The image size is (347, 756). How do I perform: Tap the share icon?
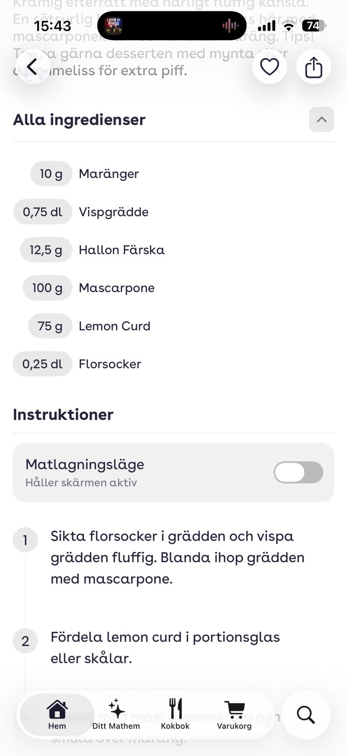(314, 67)
